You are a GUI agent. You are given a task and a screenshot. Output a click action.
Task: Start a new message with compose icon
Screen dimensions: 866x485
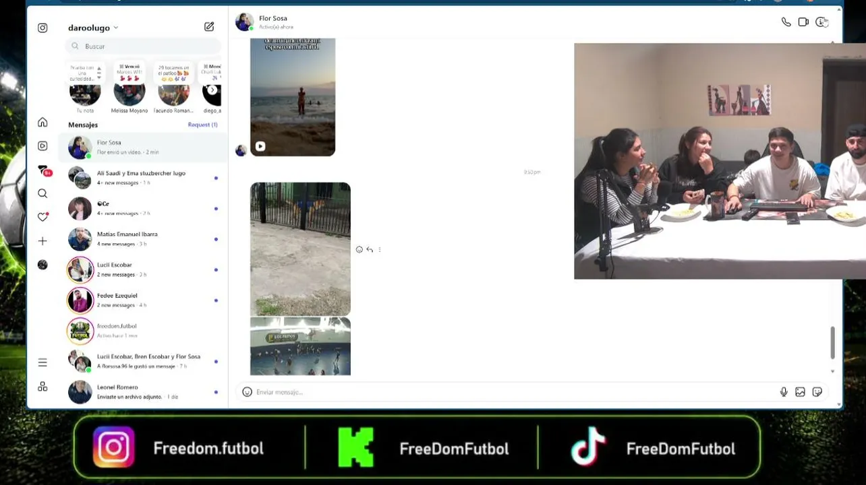[x=209, y=27]
